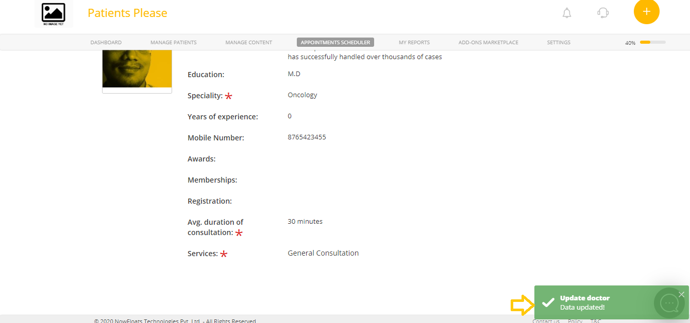Open the notification bell
This screenshot has height=323, width=690.
click(566, 13)
